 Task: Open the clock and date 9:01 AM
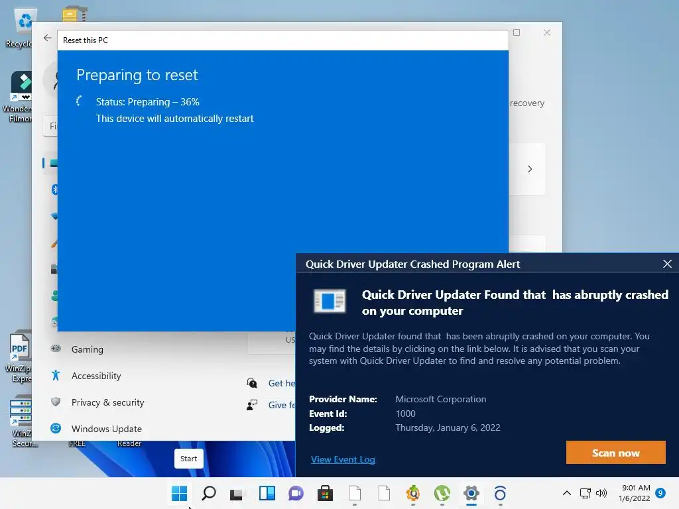635,493
